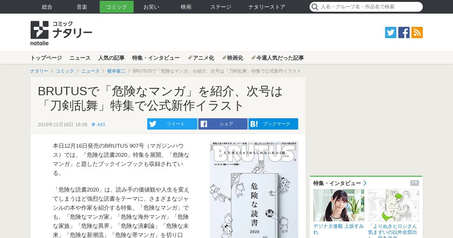
Task: Click the star favorite count 443
Action: (98, 124)
